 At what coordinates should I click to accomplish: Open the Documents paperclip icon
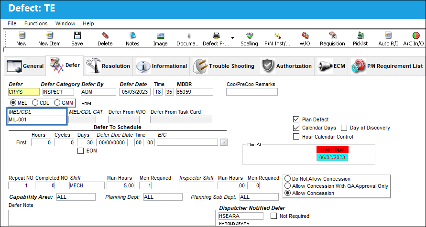pos(188,35)
